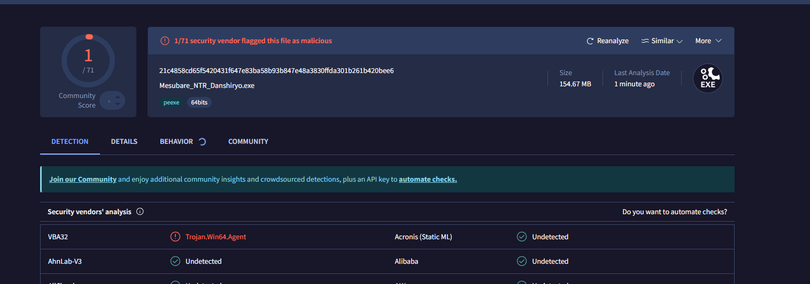Click the peexe tag chip

[x=171, y=102]
